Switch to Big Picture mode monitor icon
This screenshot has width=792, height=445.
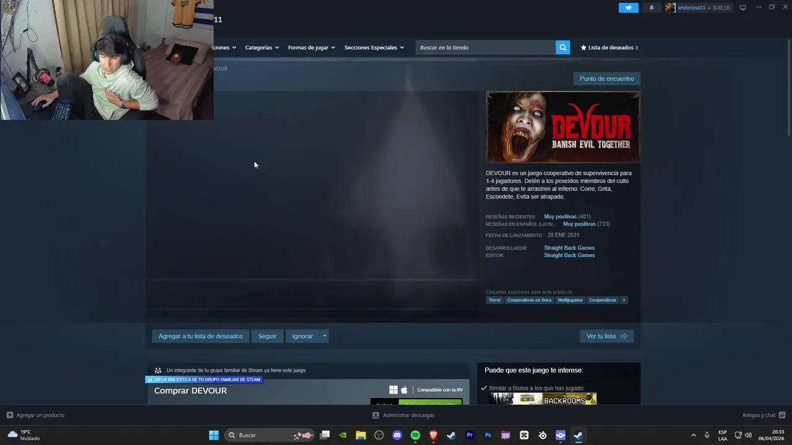click(743, 8)
